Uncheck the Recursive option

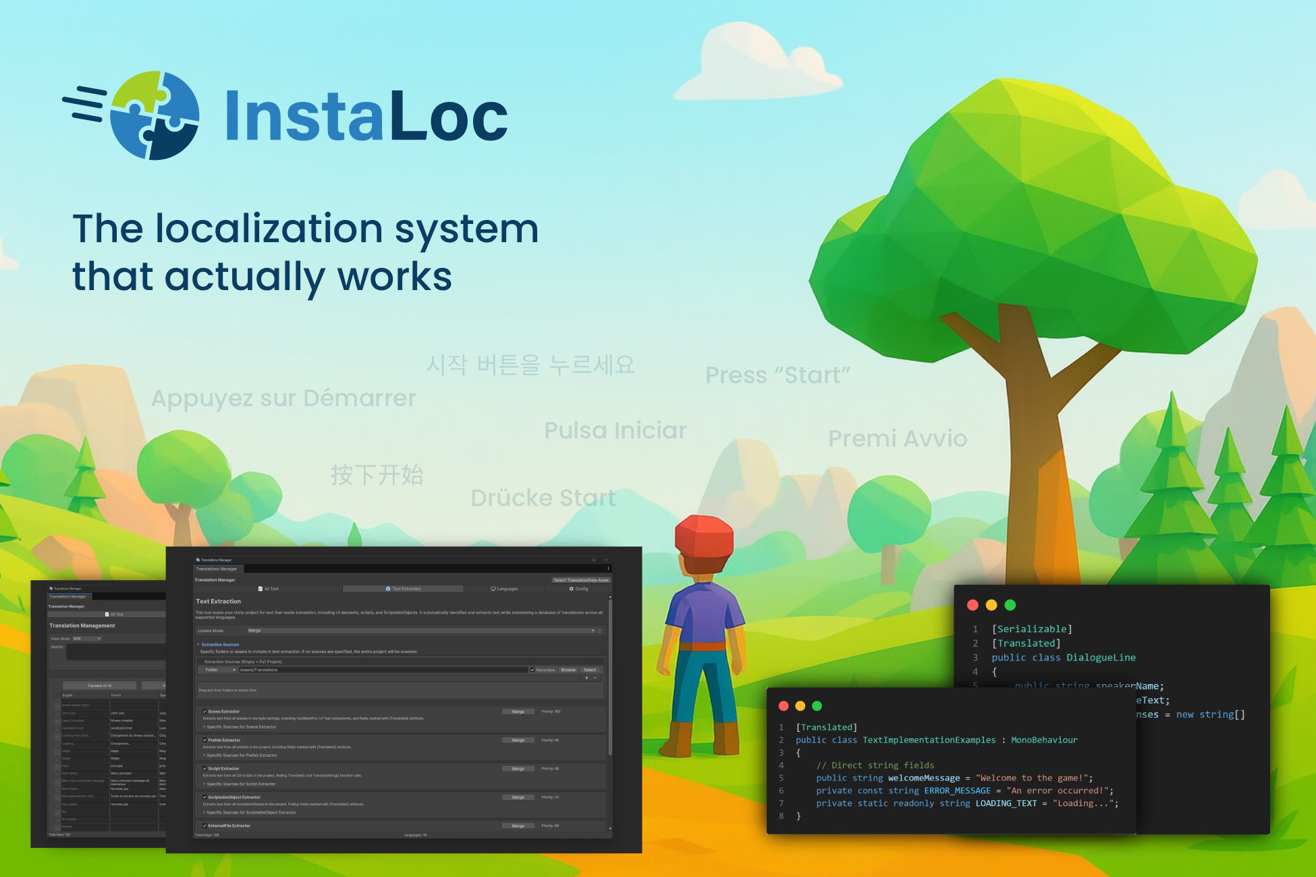coord(532,670)
